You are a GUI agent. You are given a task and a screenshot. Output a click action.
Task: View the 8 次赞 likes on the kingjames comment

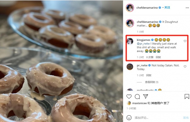150,57
